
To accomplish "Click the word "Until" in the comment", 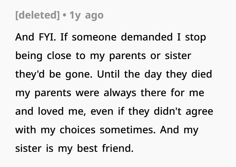I will tap(108, 74).
